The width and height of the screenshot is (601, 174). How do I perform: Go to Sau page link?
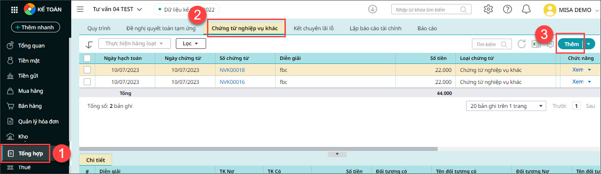[x=590, y=106]
